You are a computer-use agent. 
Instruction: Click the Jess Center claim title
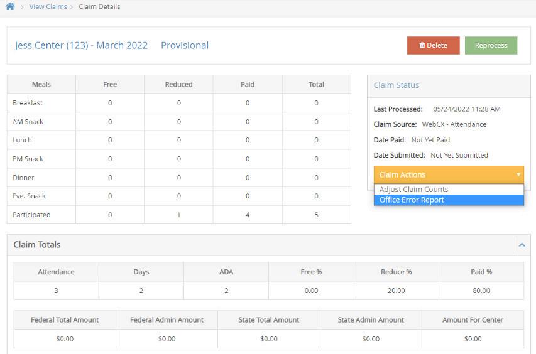[x=81, y=45]
